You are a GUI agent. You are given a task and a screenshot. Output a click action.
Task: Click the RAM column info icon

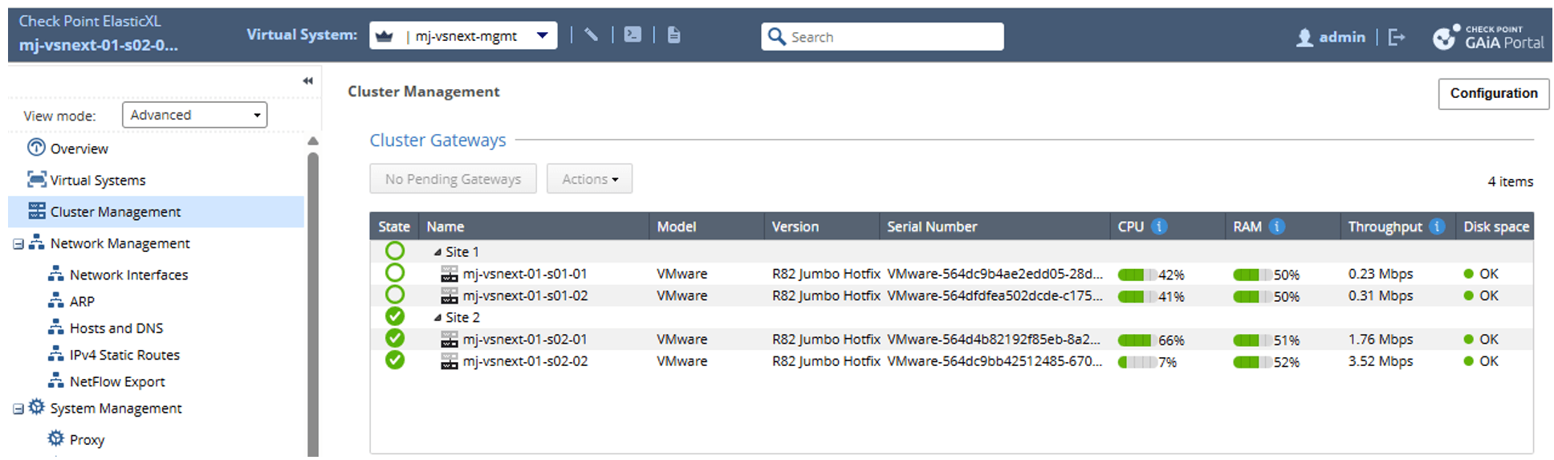pos(1277,226)
